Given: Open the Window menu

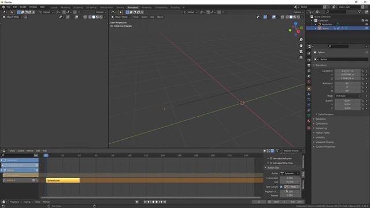Looking at the screenshot, I should (33, 7).
